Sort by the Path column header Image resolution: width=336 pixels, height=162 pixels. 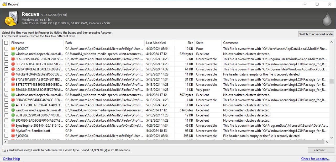point(104,43)
